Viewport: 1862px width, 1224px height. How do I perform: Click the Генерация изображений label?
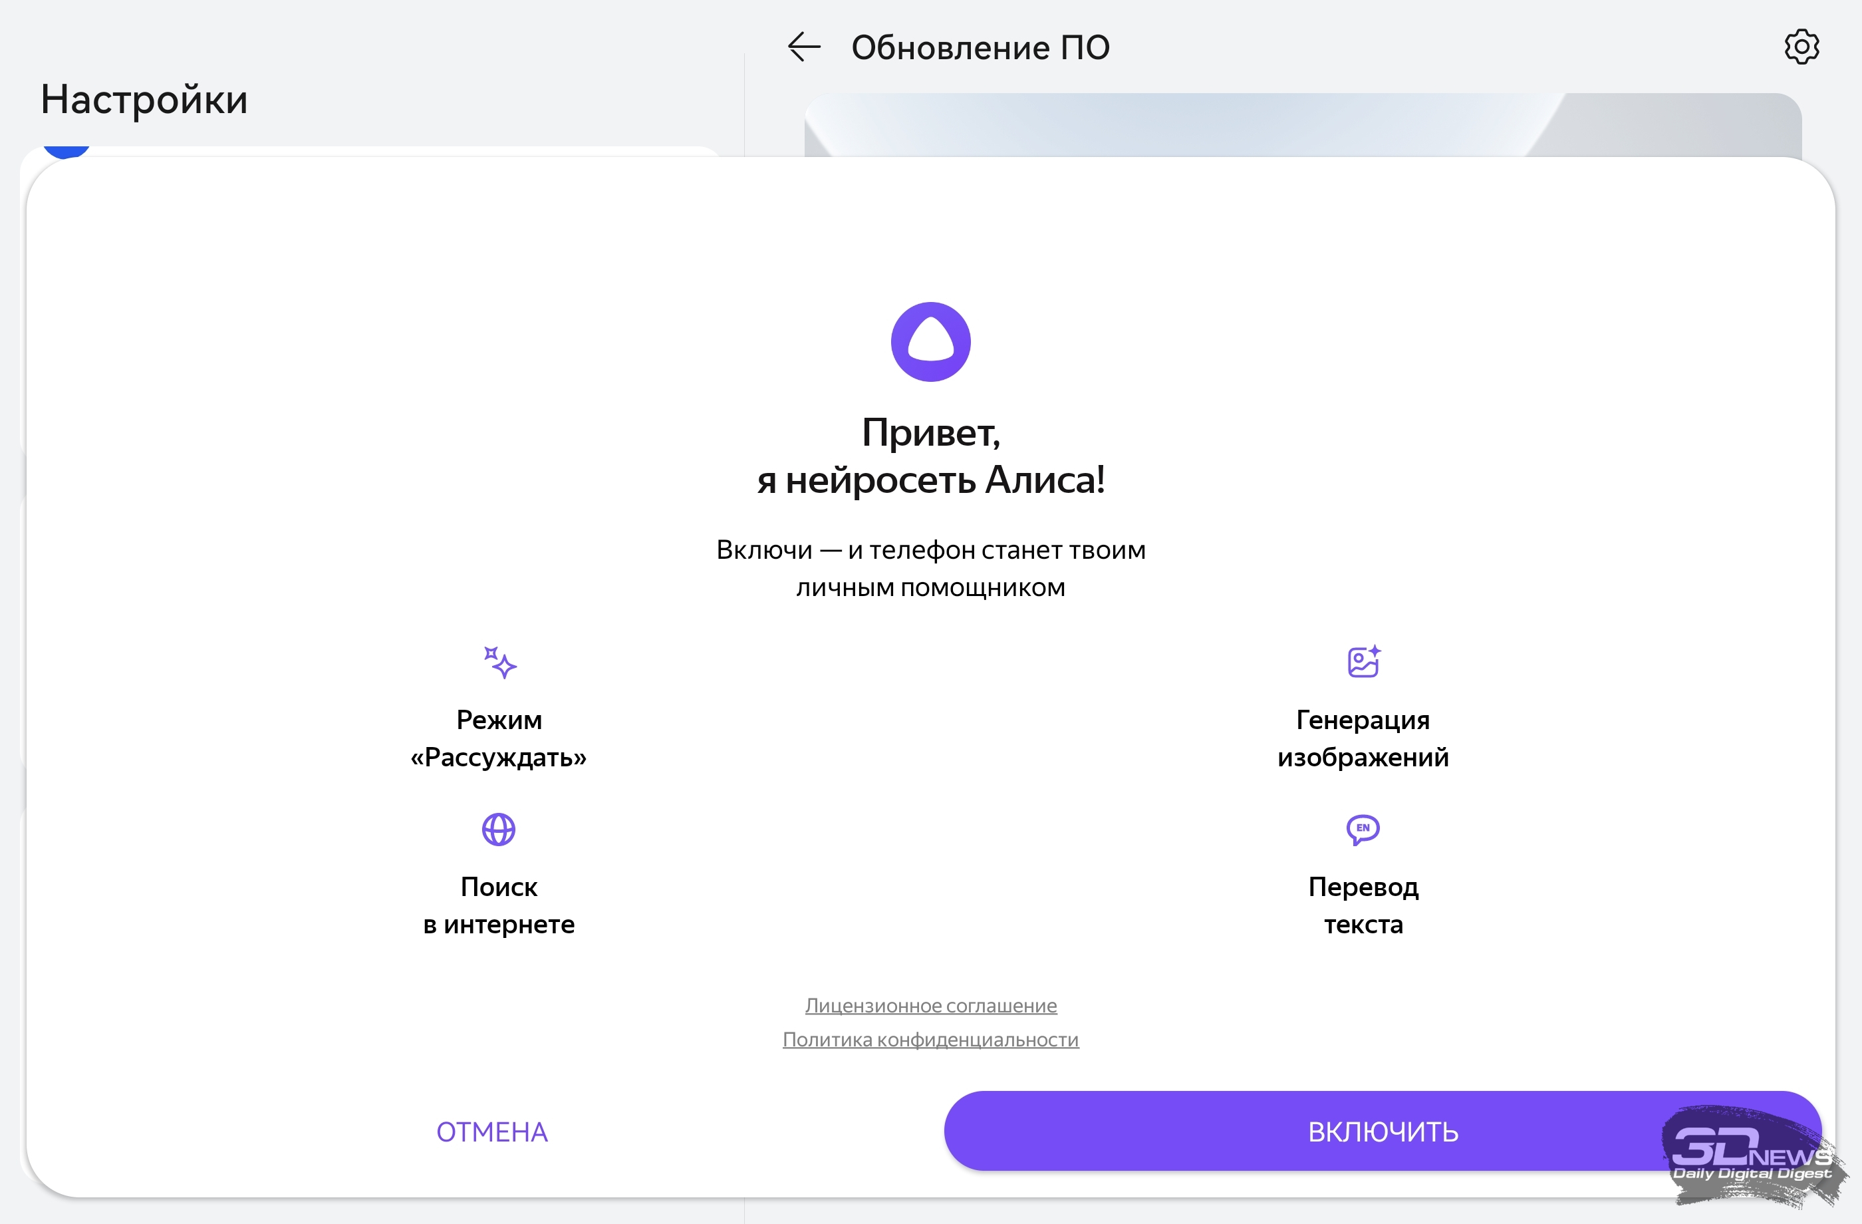point(1363,738)
